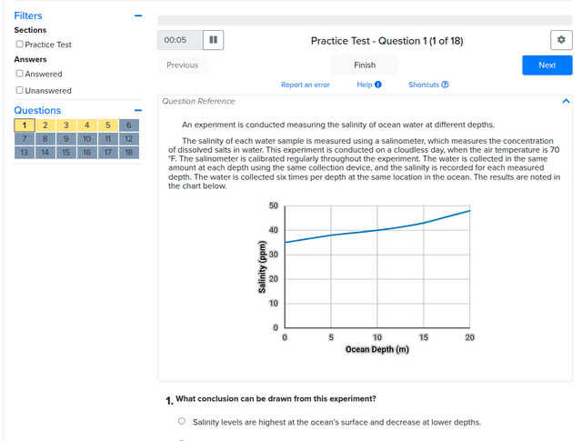Viewport: 582px width, 441px height.
Task: Check the Answered filter checkbox
Action: tap(20, 74)
